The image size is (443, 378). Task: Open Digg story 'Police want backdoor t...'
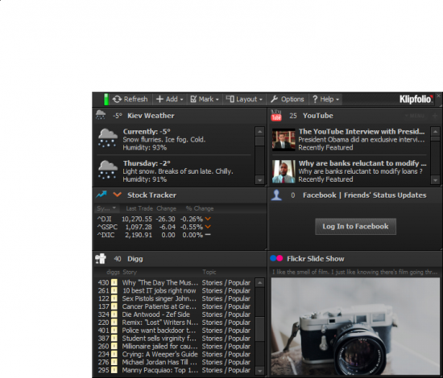[159, 331]
